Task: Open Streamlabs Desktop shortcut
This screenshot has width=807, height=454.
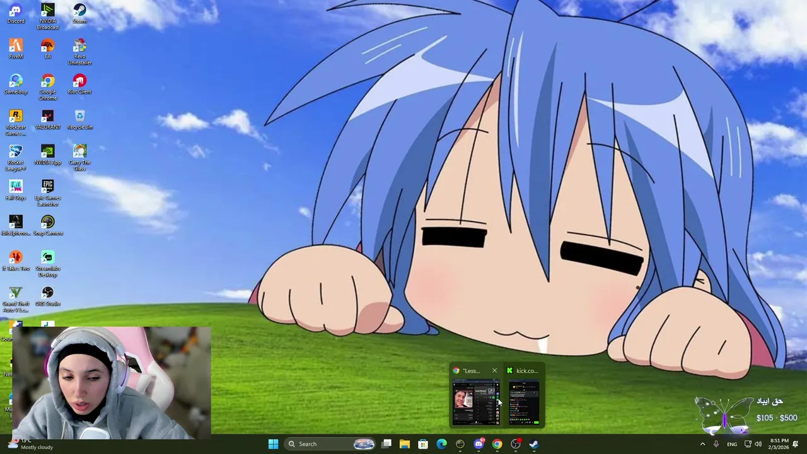Action: point(48,264)
